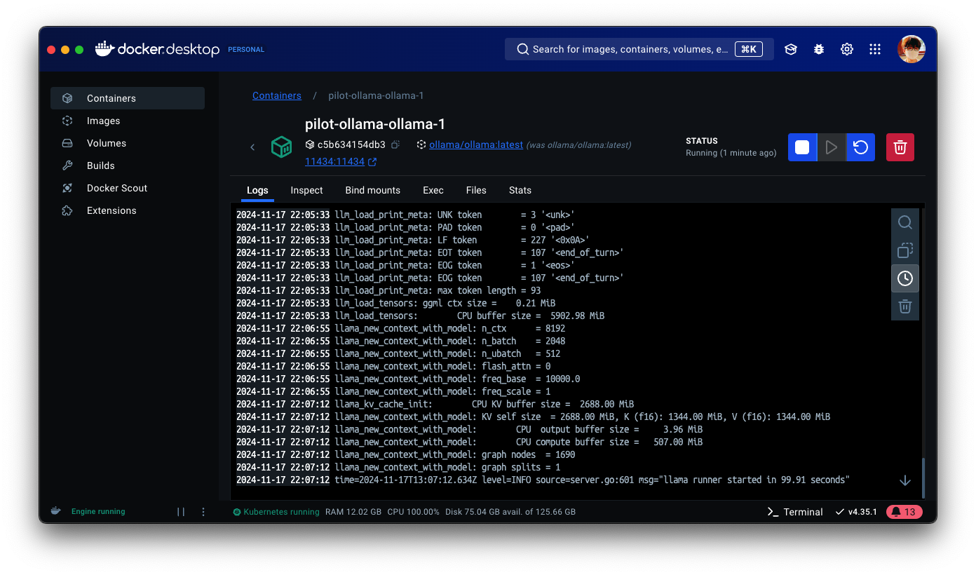Open Extensions from the sidebar
Image resolution: width=976 pixels, height=575 pixels.
128,210
